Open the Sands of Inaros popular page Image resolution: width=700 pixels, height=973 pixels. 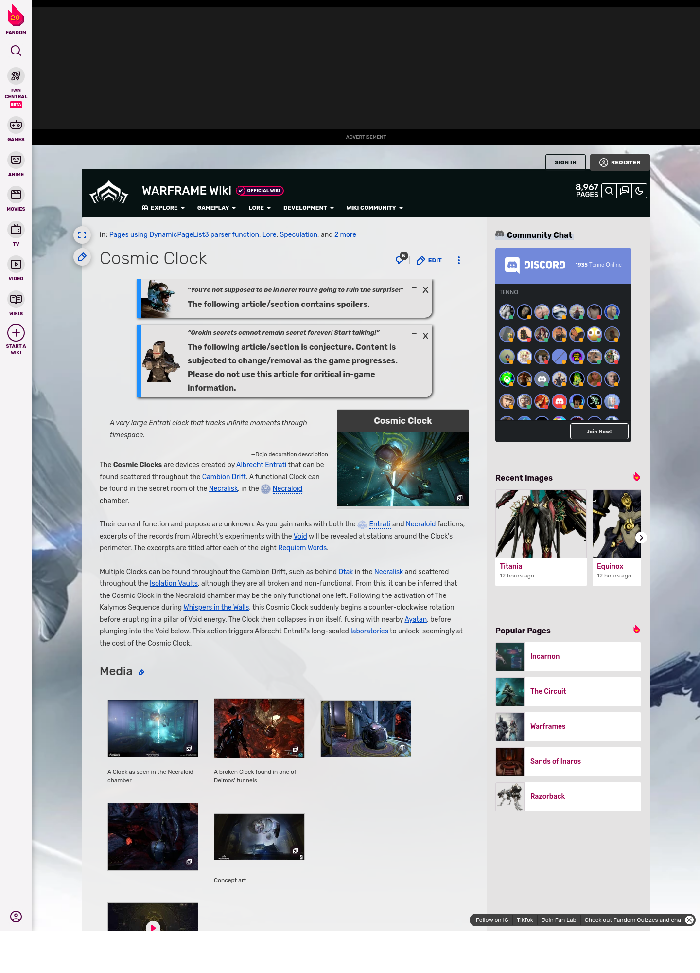[568, 762]
